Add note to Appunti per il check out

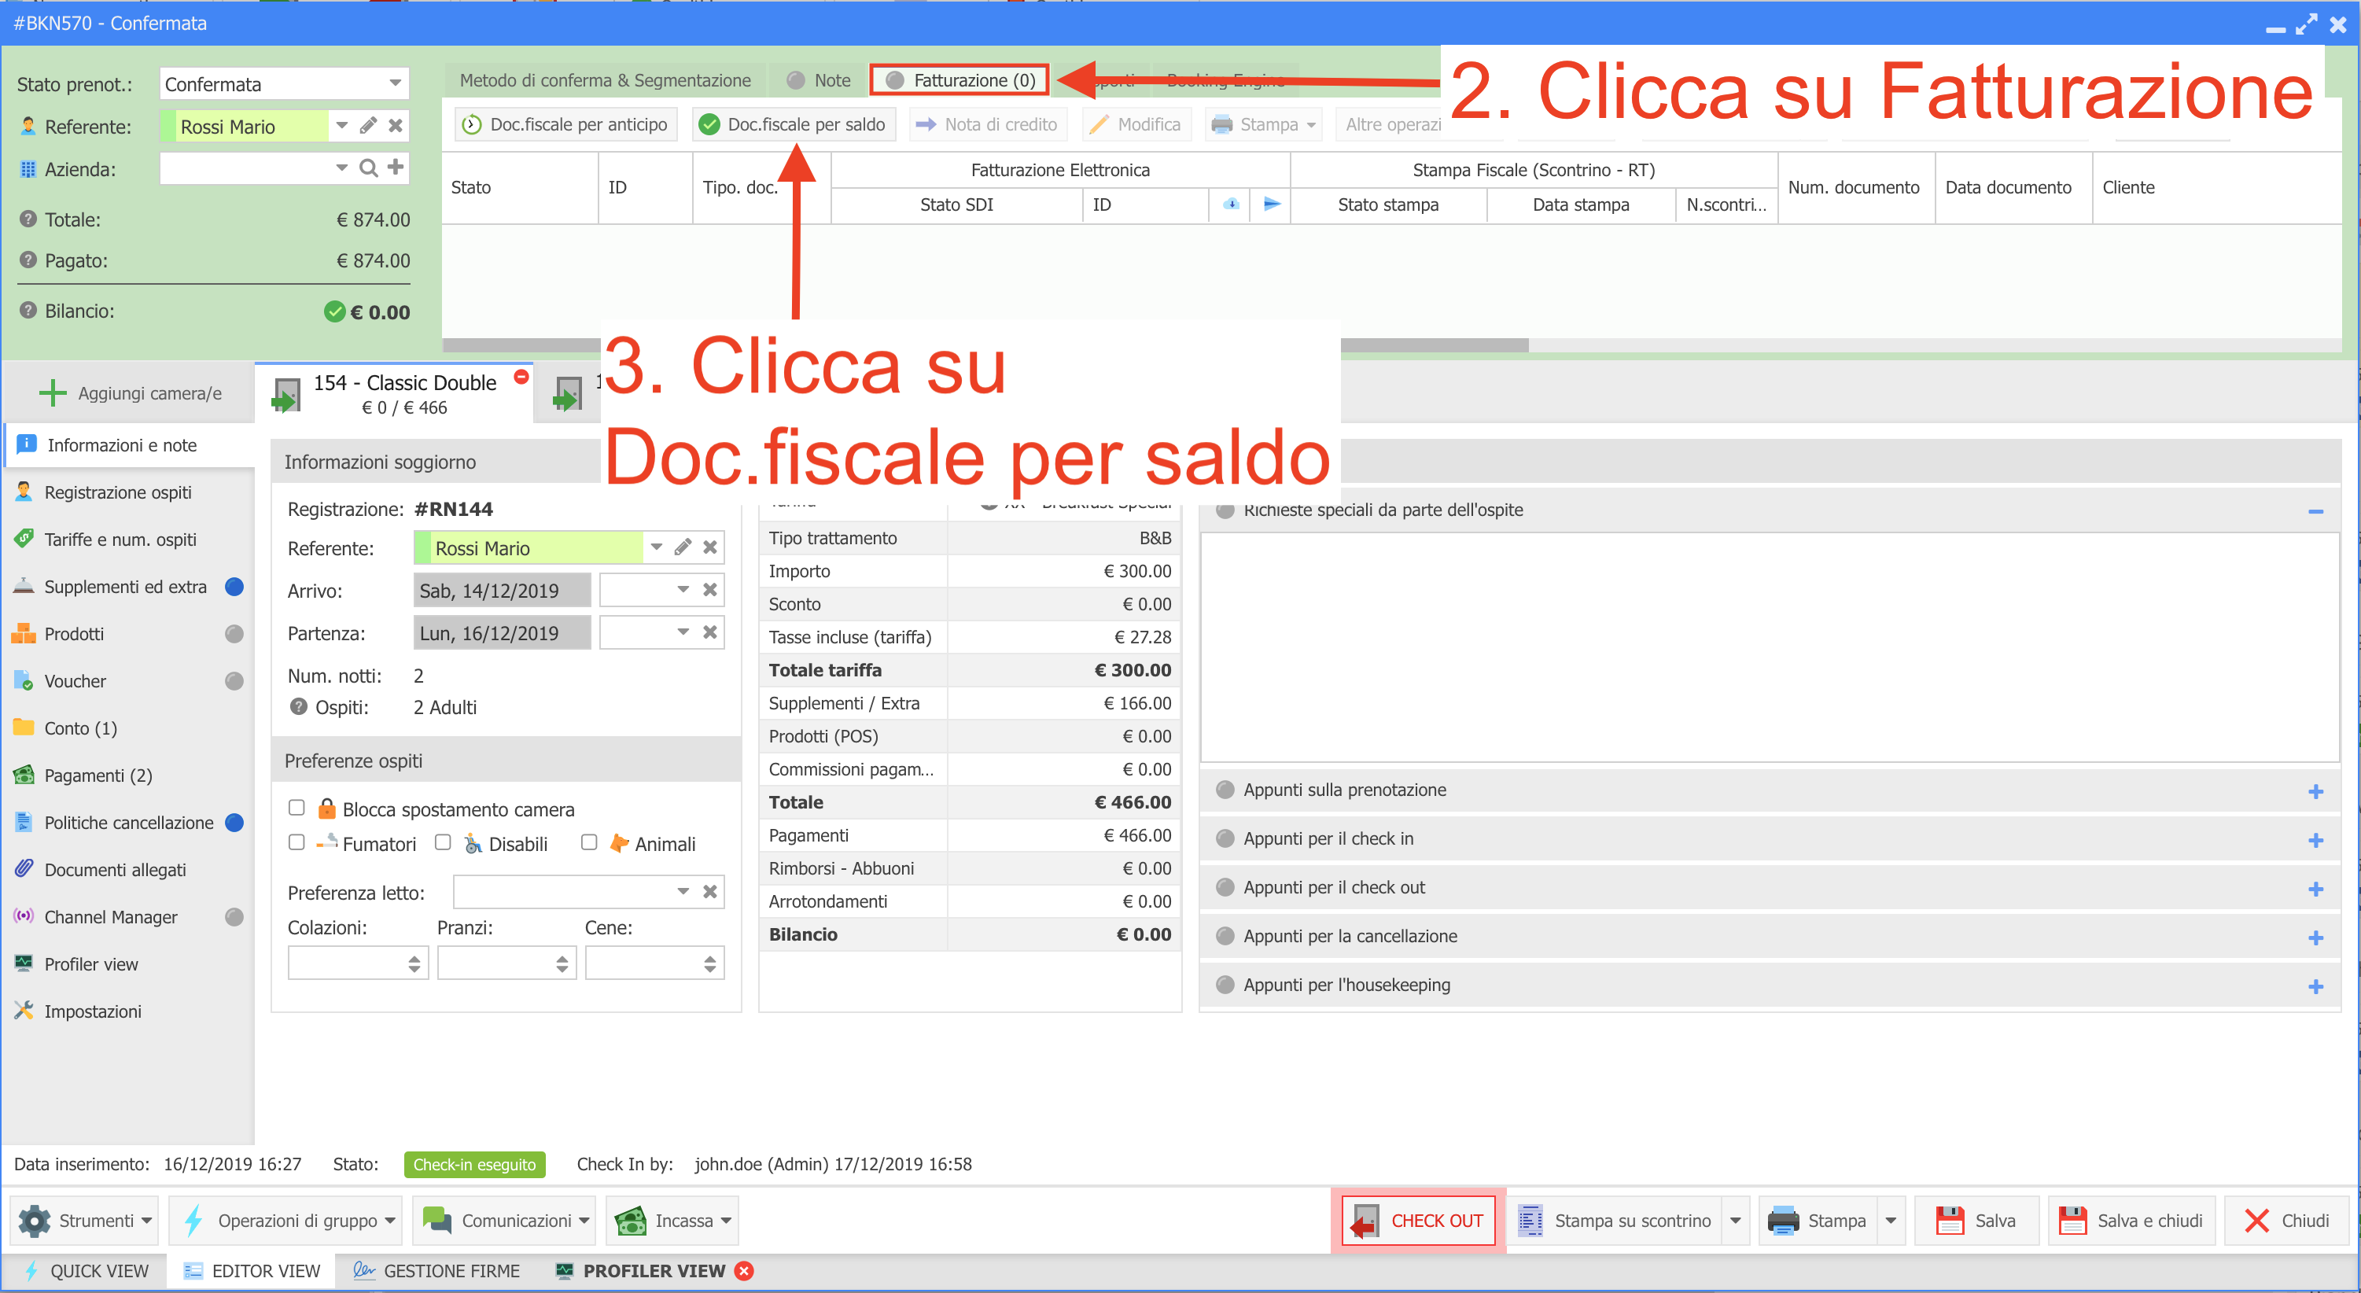[x=2315, y=888]
